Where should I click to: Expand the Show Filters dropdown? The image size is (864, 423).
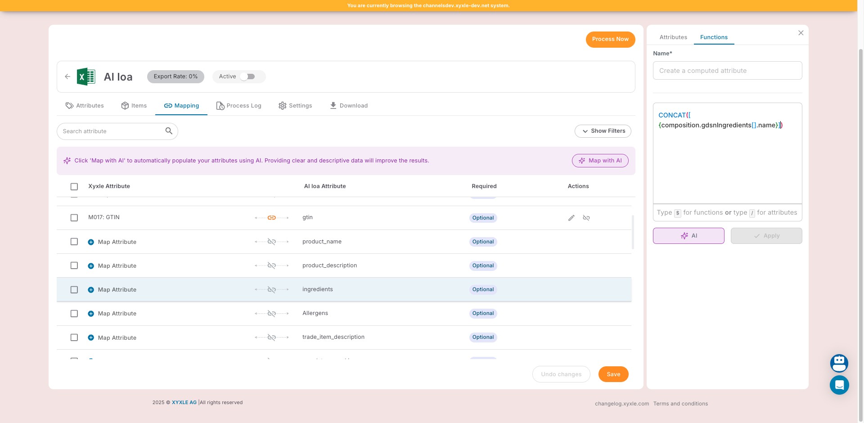click(x=603, y=131)
